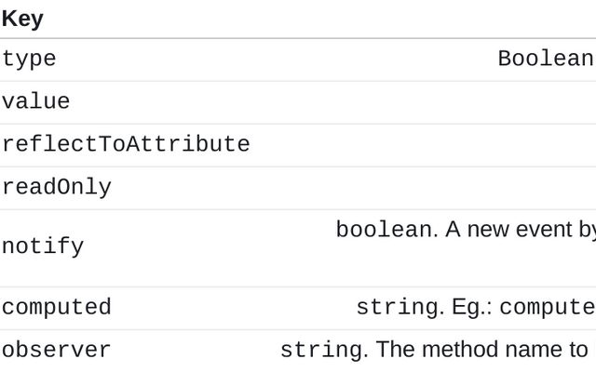Image resolution: width=596 pixels, height=372 pixels.
Task: Select the computed key cell
Action: coord(56,308)
